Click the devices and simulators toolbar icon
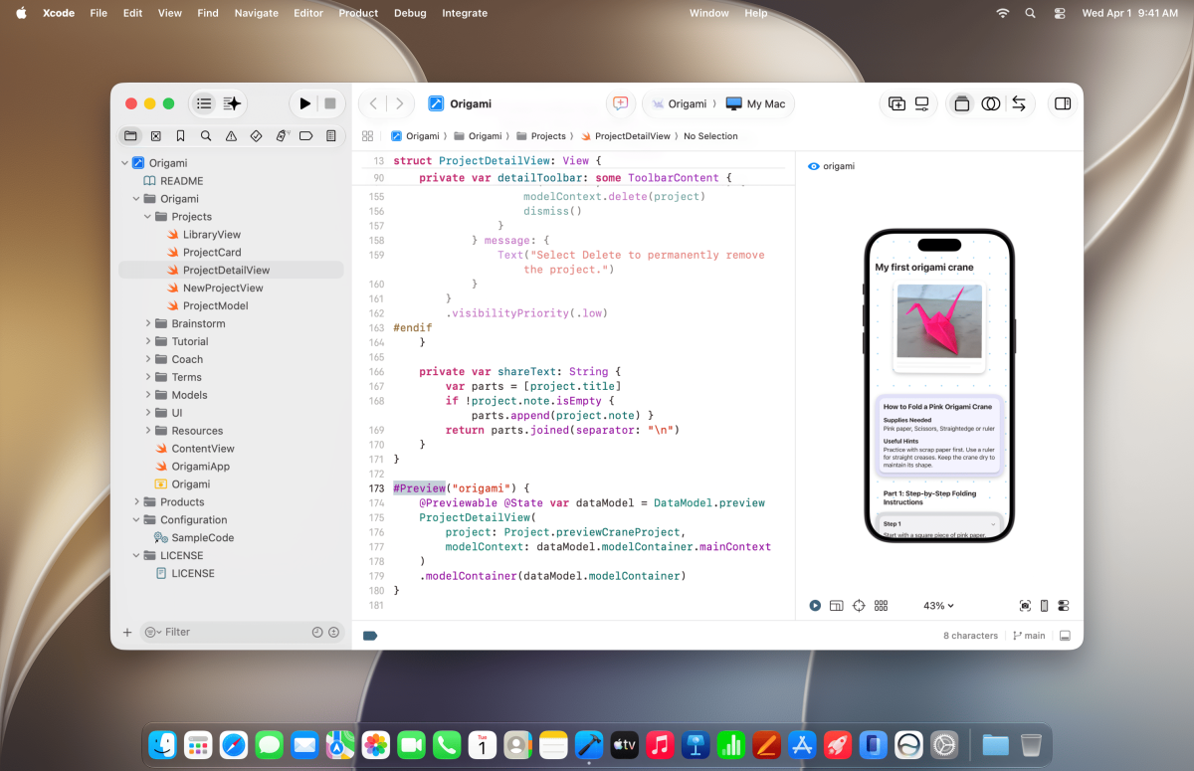 [922, 103]
